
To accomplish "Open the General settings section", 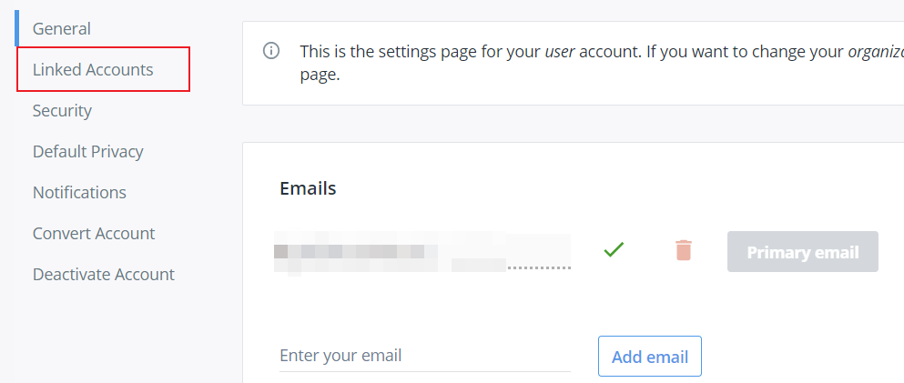I will [x=62, y=28].
